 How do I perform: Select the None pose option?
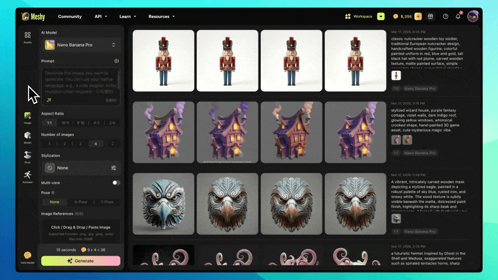pos(54,202)
